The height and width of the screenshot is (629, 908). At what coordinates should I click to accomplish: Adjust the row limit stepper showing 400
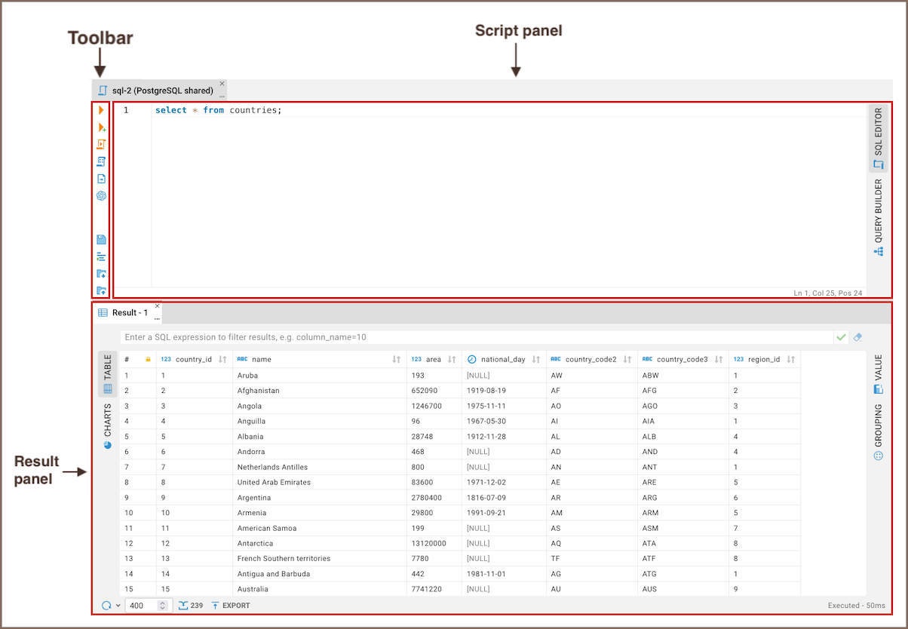[x=162, y=606]
